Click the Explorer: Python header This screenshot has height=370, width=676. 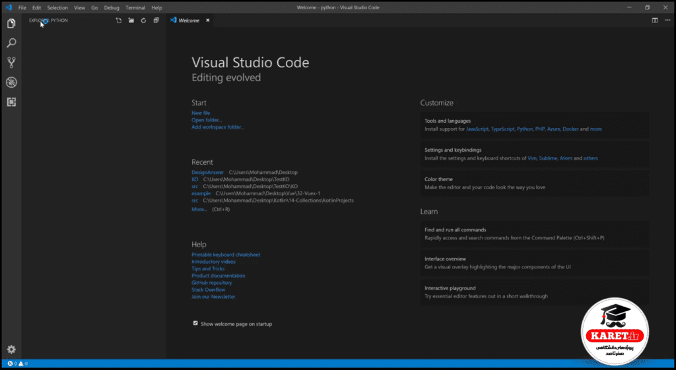[x=48, y=20]
